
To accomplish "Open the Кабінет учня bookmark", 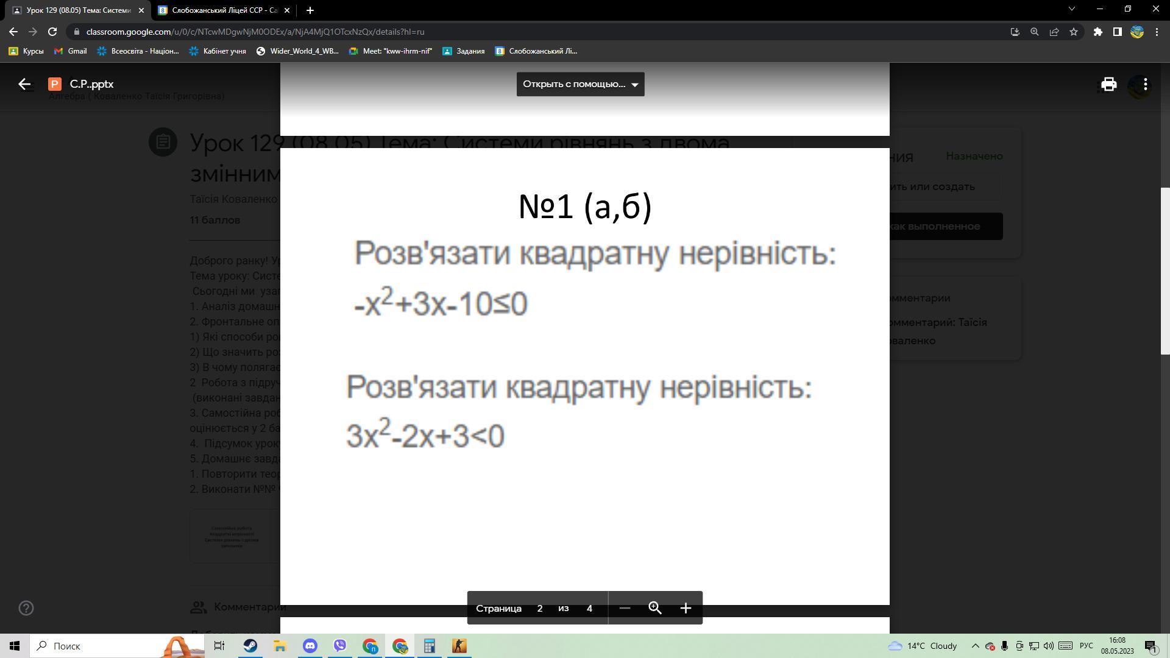I will [x=218, y=51].
